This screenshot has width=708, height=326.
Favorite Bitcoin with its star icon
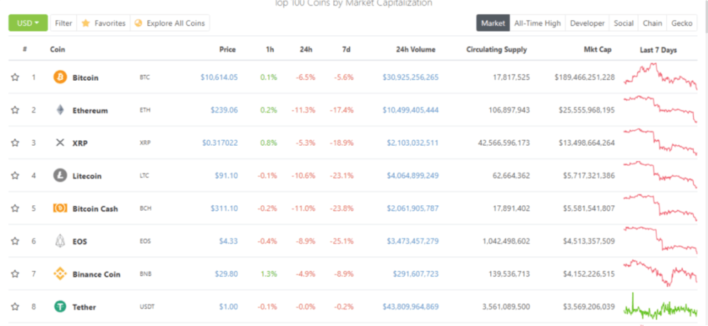click(x=15, y=77)
